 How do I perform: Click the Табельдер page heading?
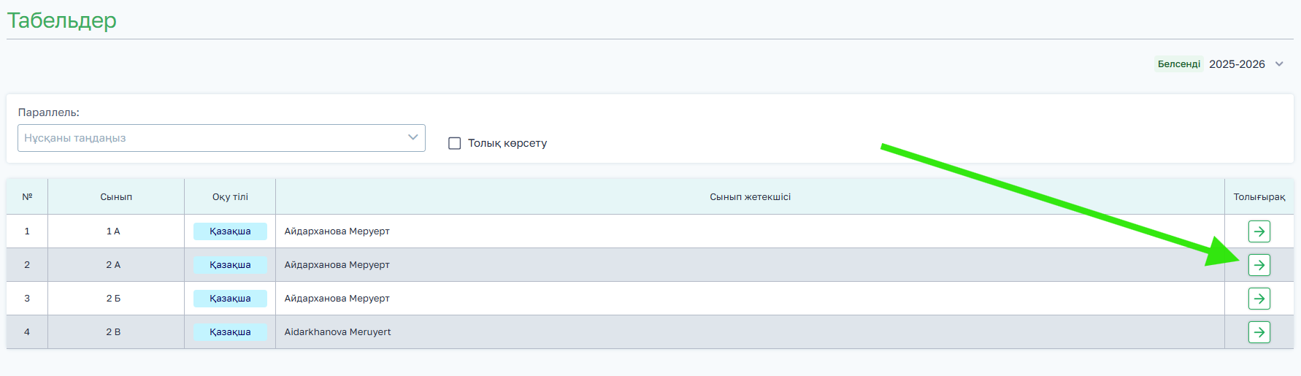(x=62, y=20)
